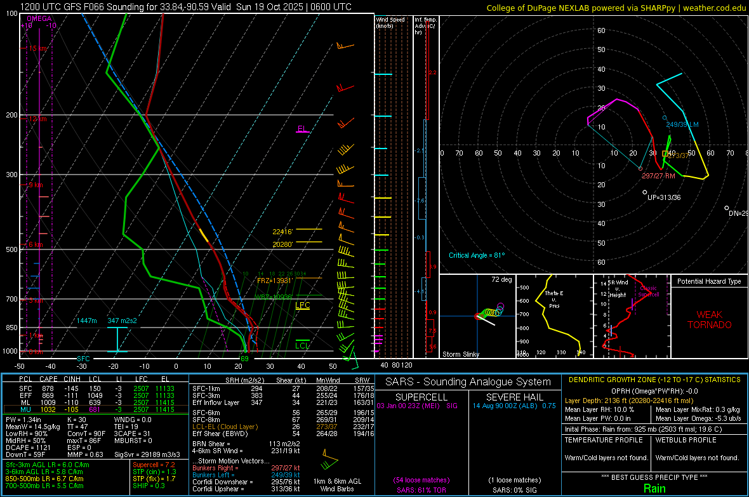Click the 'SARS - Sounding Analogue System' header
This screenshot has width=749, height=497.
(x=468, y=382)
